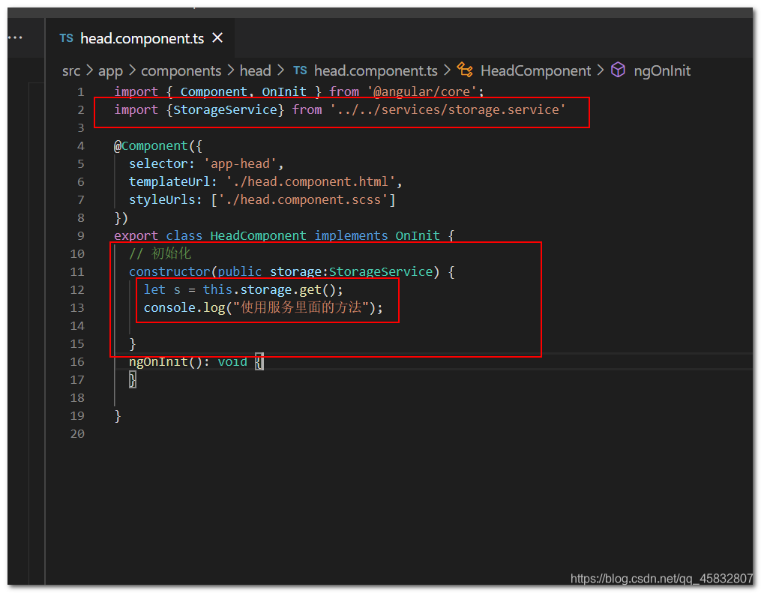Click the templateUrl property name
Screen dimensions: 761x593
coord(169,181)
